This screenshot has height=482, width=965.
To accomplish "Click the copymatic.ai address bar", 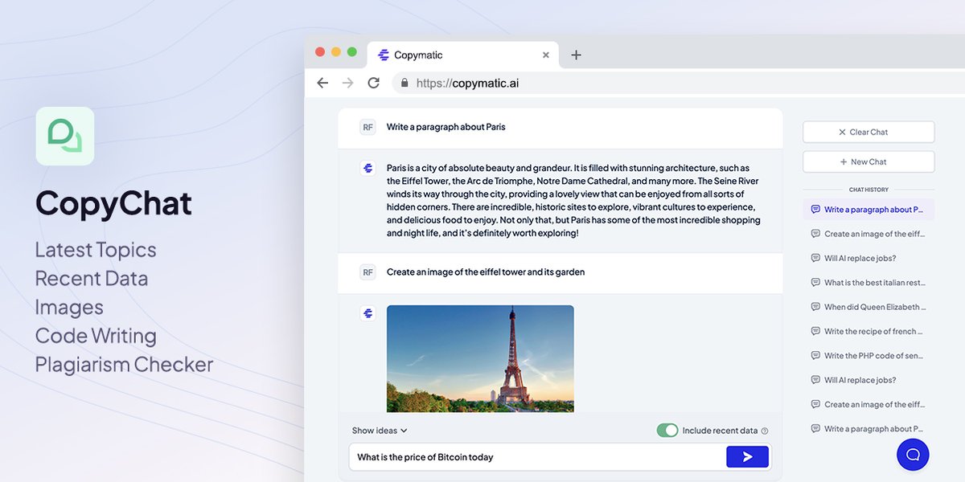I will (x=678, y=83).
